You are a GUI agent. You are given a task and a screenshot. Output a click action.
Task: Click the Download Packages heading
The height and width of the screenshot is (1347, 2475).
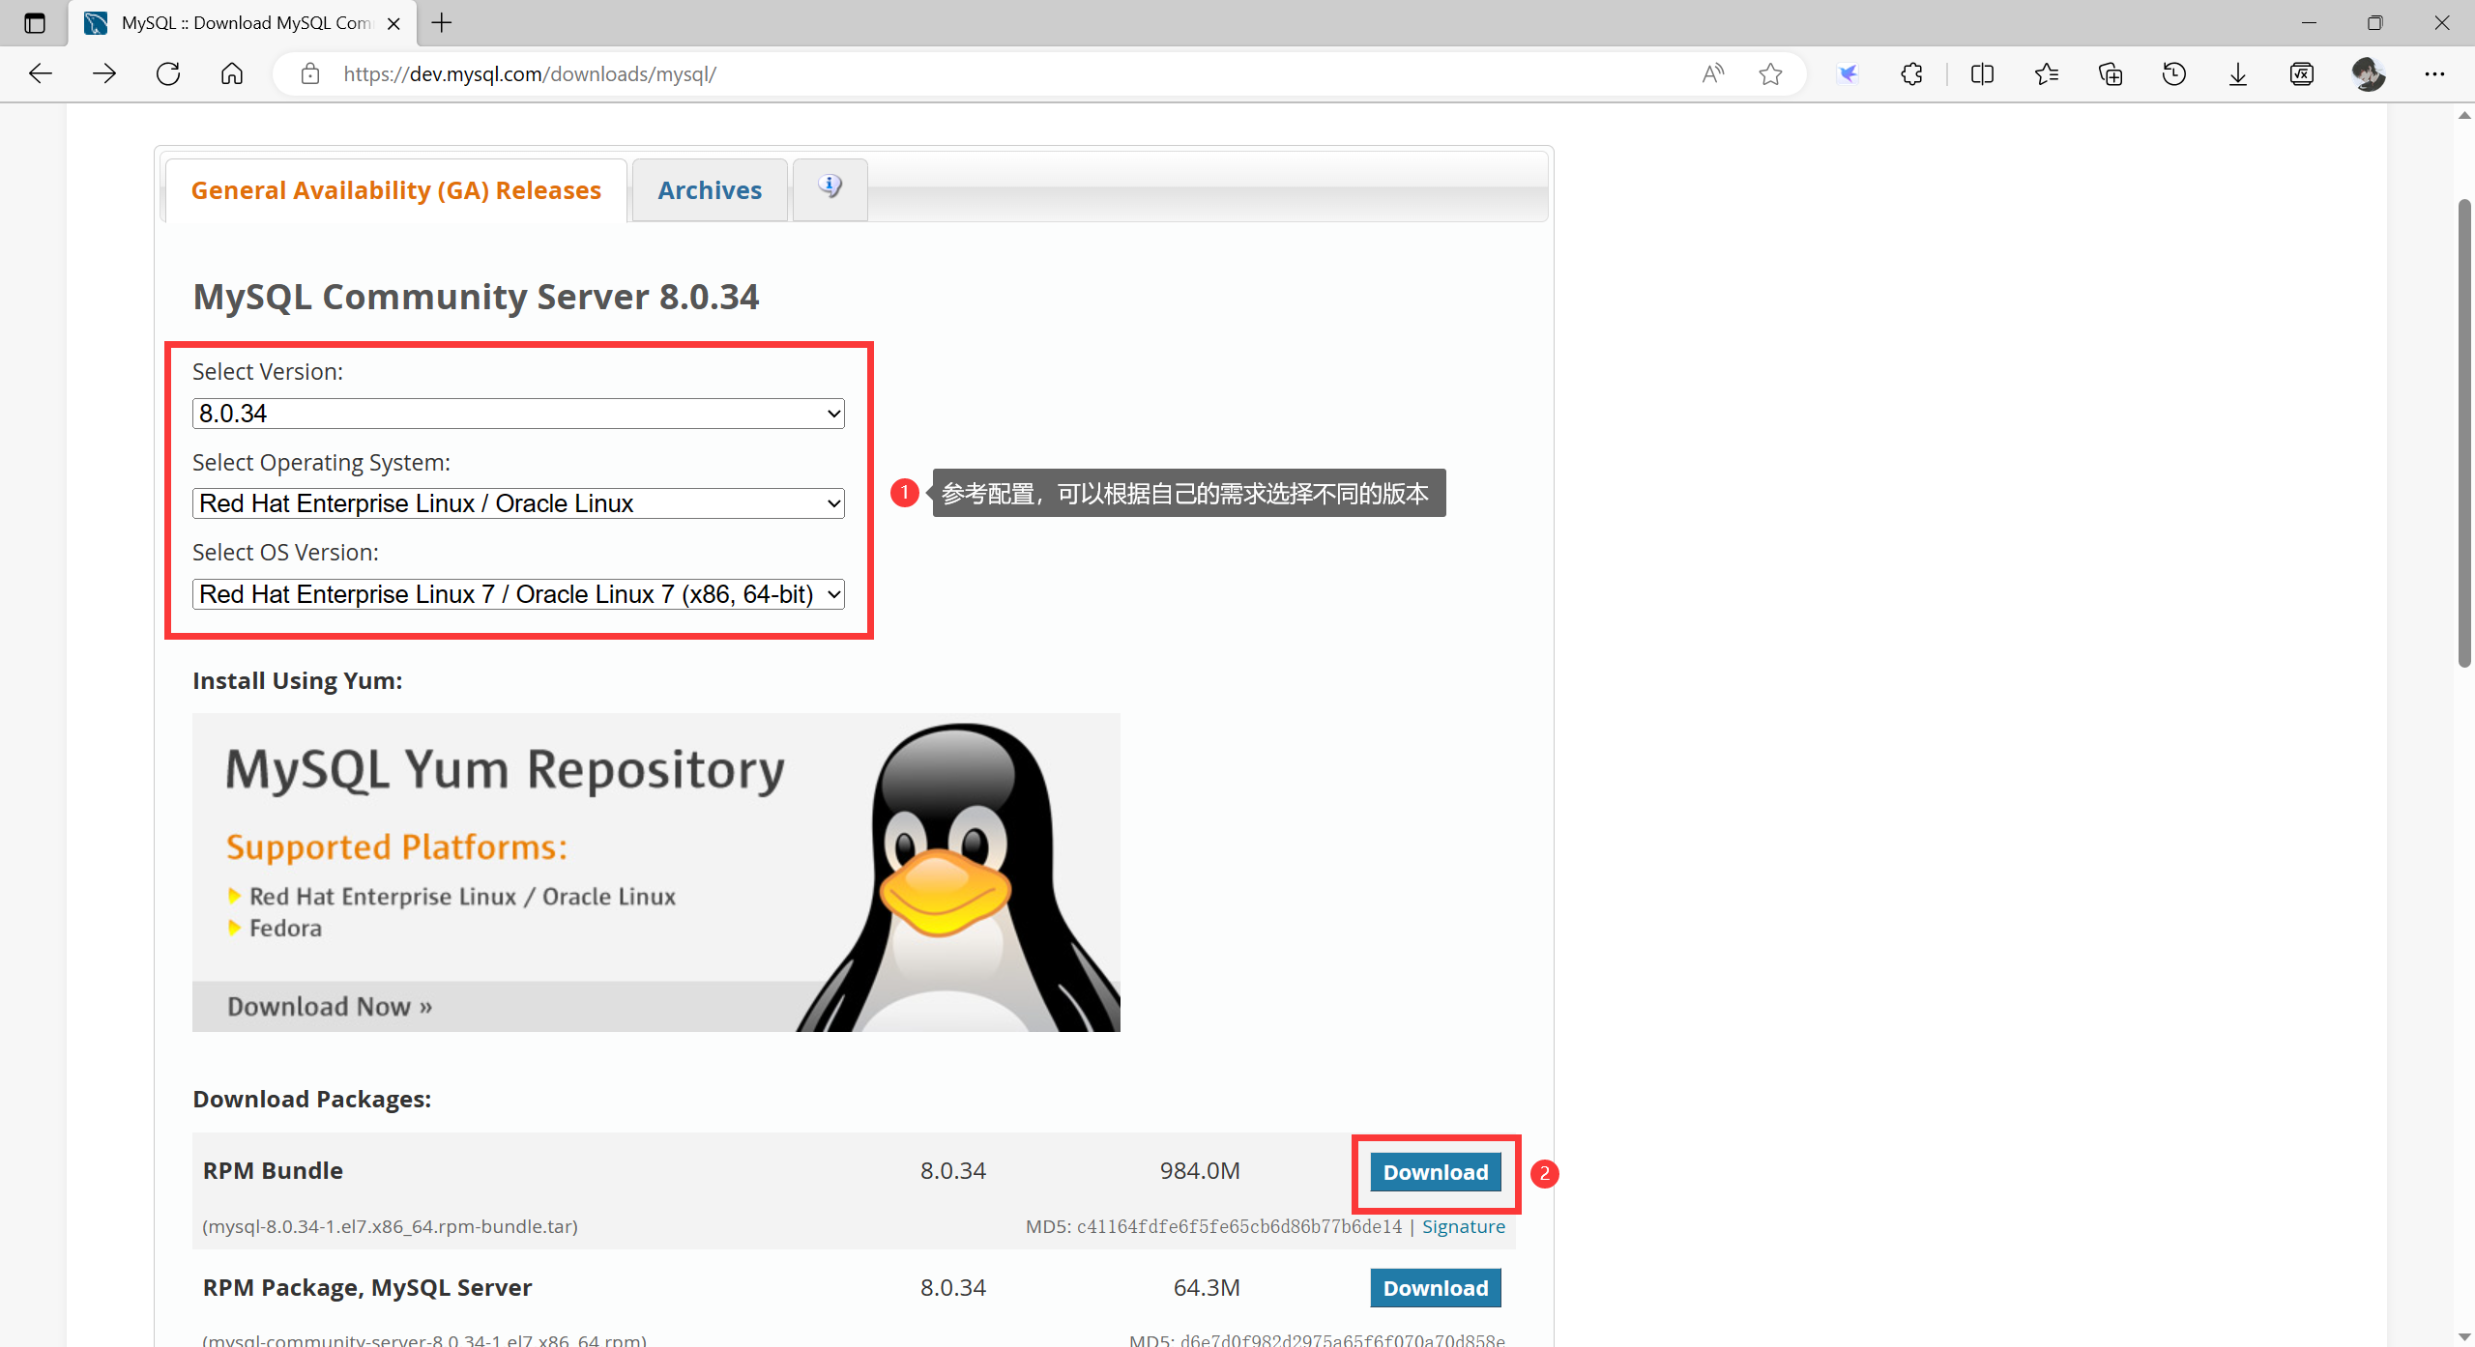[311, 1100]
